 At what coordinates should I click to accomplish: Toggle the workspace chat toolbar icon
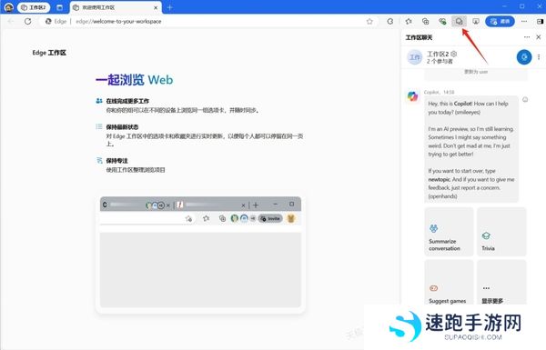click(x=459, y=21)
